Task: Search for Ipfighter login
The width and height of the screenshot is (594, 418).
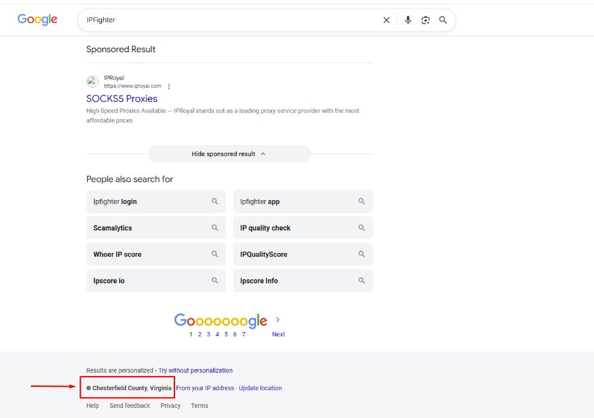Action: tap(156, 201)
